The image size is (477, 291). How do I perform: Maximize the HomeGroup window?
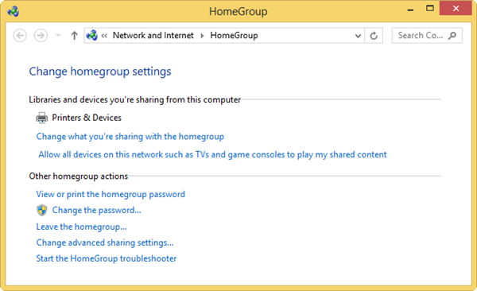[x=429, y=9]
